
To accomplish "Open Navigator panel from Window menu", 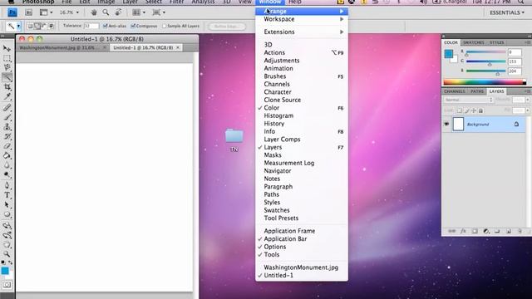I will (x=302, y=170).
